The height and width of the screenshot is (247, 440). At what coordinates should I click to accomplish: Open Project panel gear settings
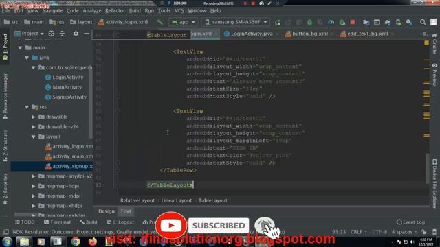(x=76, y=34)
